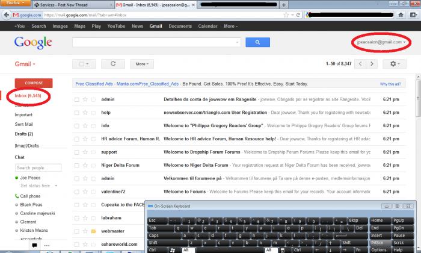Click the ellipsis icon beside chat bubble

(47, 245)
